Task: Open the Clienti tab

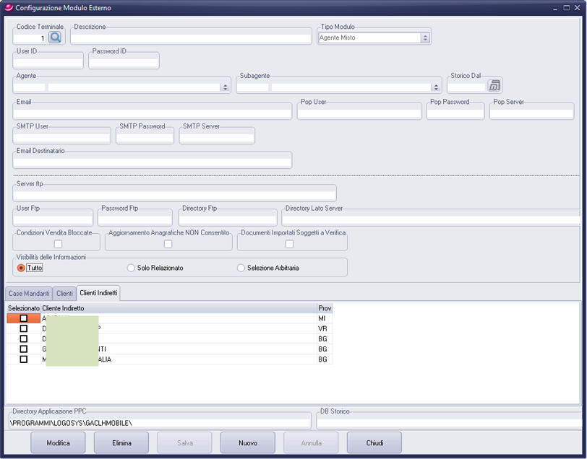Action: tap(64, 294)
